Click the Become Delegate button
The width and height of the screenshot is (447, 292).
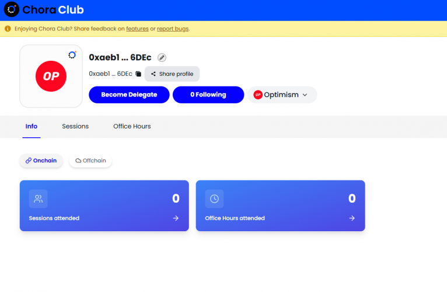tap(129, 95)
